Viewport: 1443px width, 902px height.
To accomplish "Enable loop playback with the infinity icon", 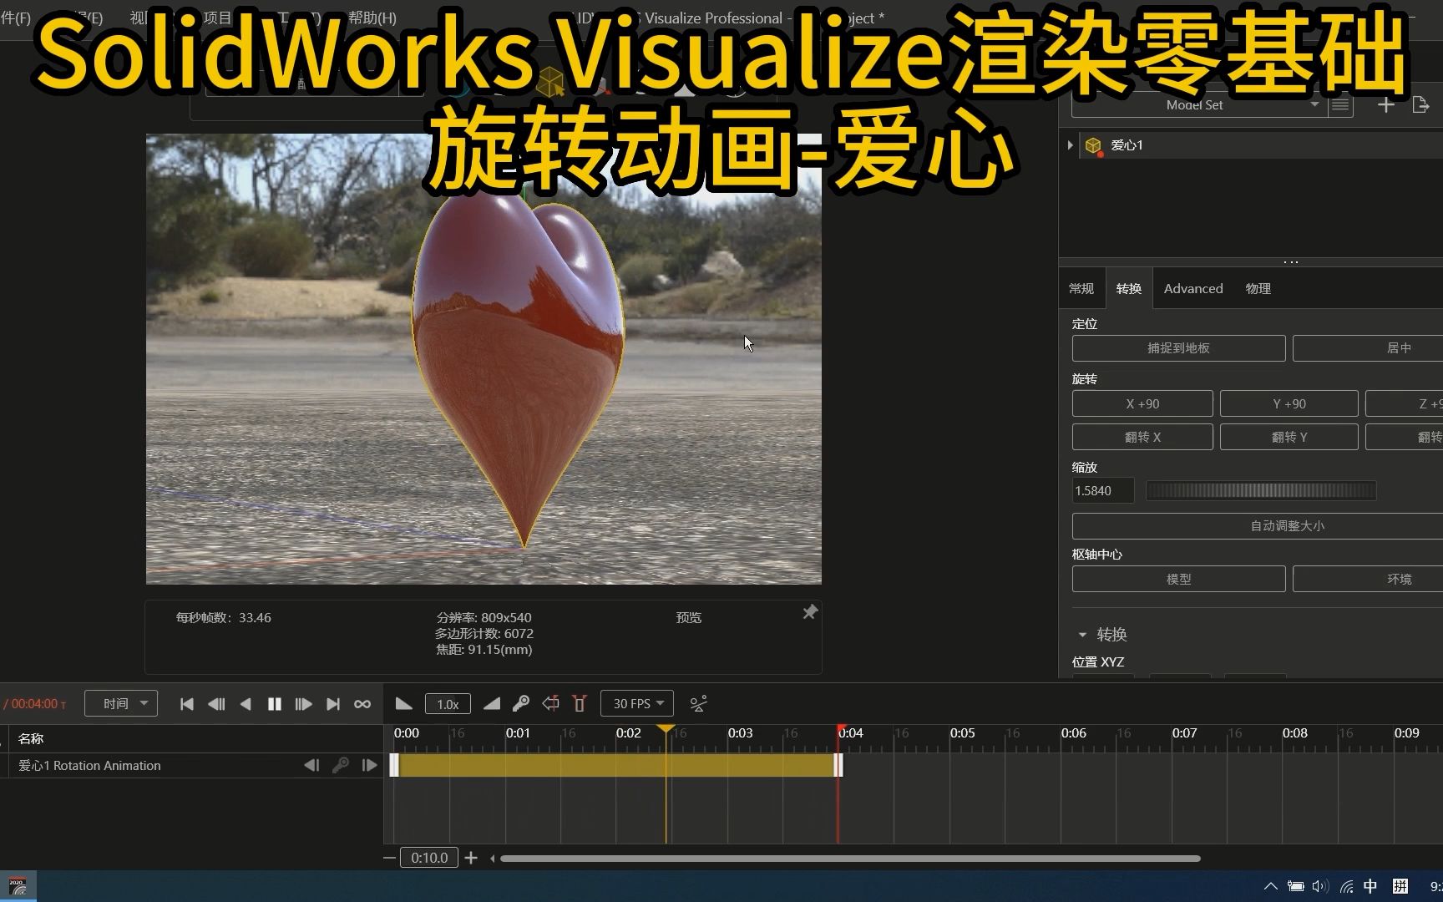I will point(362,703).
